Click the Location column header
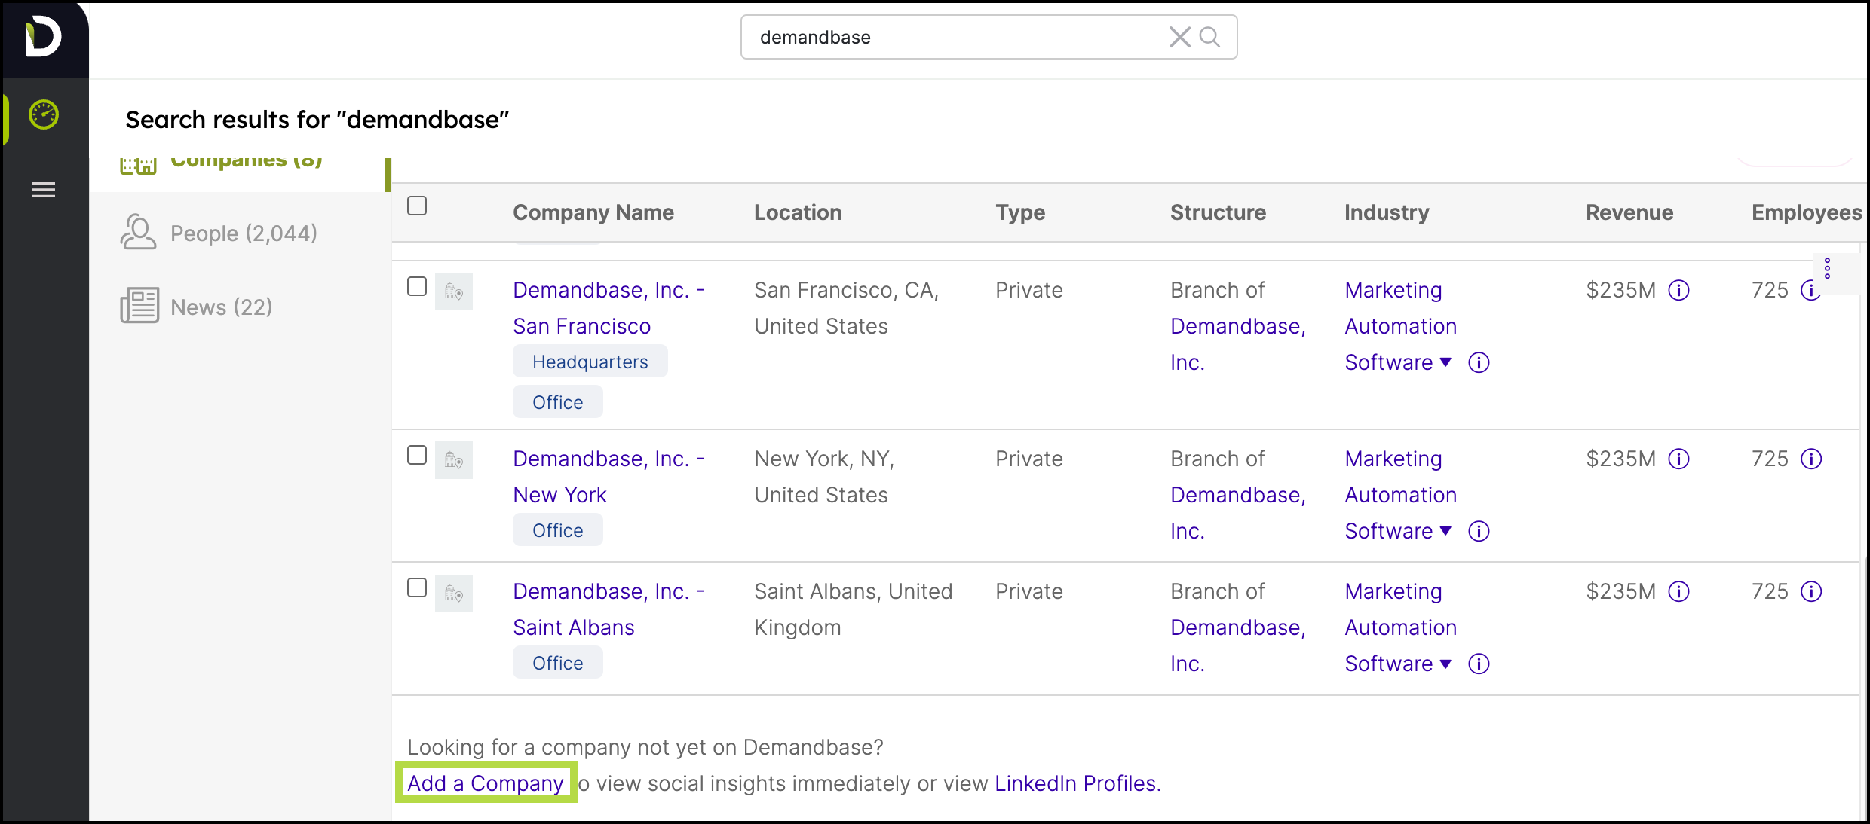The width and height of the screenshot is (1870, 824). pos(798,212)
